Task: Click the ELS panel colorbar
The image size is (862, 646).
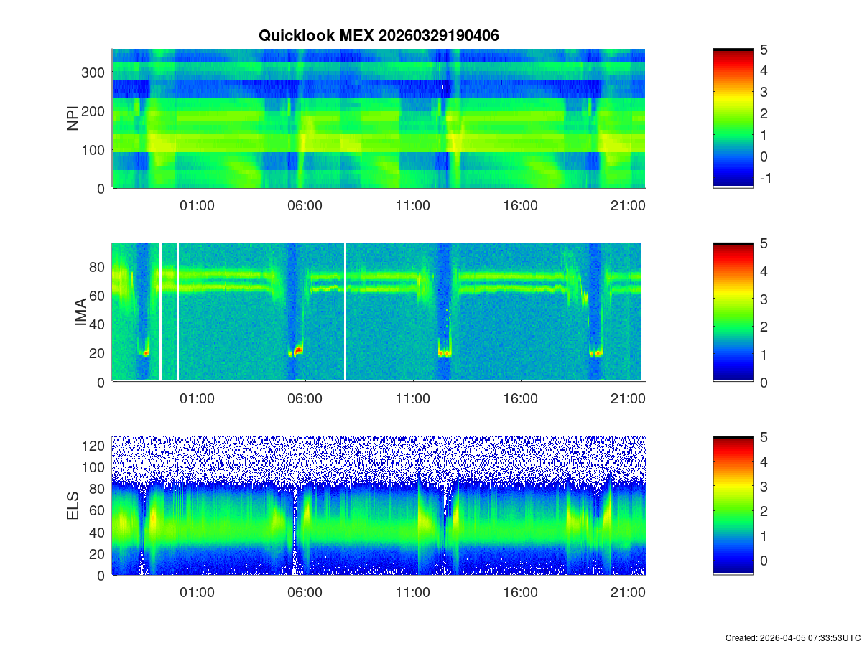Action: point(733,506)
